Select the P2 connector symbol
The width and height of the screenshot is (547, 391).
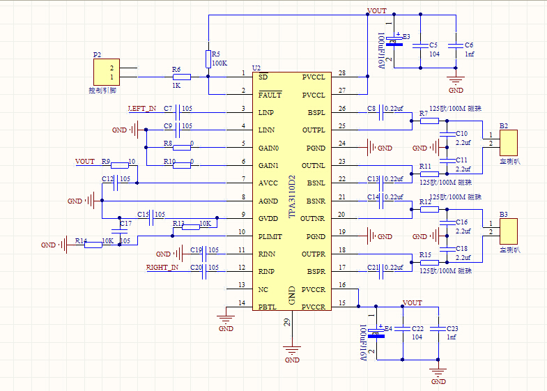click(107, 72)
